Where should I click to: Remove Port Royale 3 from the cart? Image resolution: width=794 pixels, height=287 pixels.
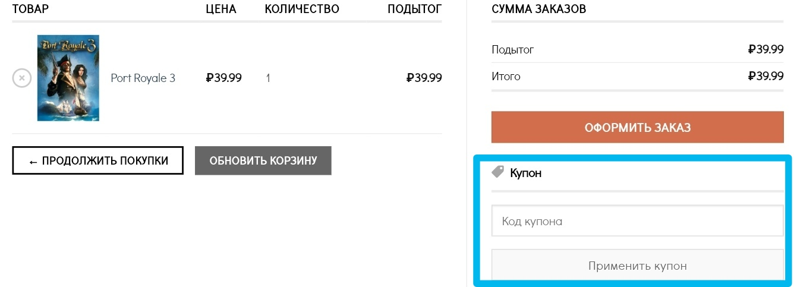pyautogui.click(x=22, y=78)
